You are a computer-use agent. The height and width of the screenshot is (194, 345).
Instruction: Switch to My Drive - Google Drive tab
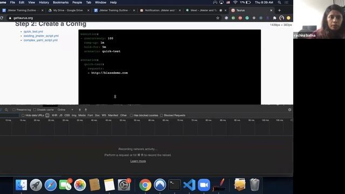pos(68,10)
